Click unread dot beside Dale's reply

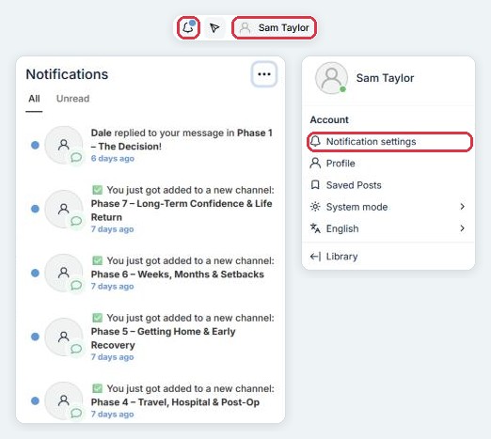(35, 145)
